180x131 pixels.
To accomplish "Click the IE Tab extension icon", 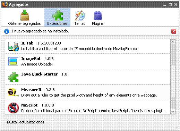I will [13, 46].
